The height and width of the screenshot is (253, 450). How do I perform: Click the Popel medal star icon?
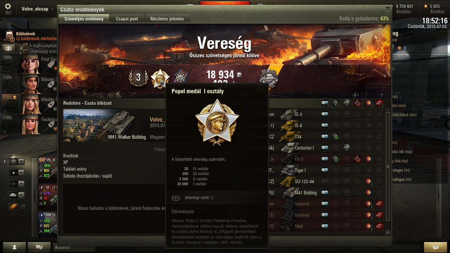160,79
